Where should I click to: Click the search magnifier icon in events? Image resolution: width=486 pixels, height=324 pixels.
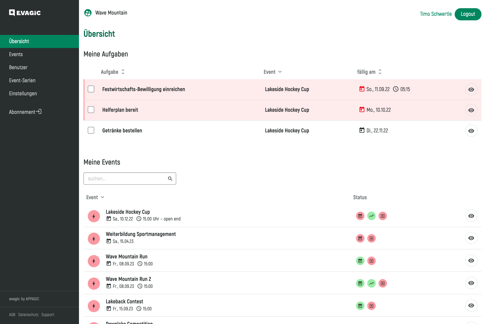coord(170,179)
